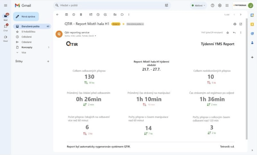257x155 pixels.
Task: Open the email in a new window
Action: [241, 24]
